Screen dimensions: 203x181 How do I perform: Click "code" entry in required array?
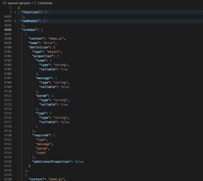tap(41, 153)
